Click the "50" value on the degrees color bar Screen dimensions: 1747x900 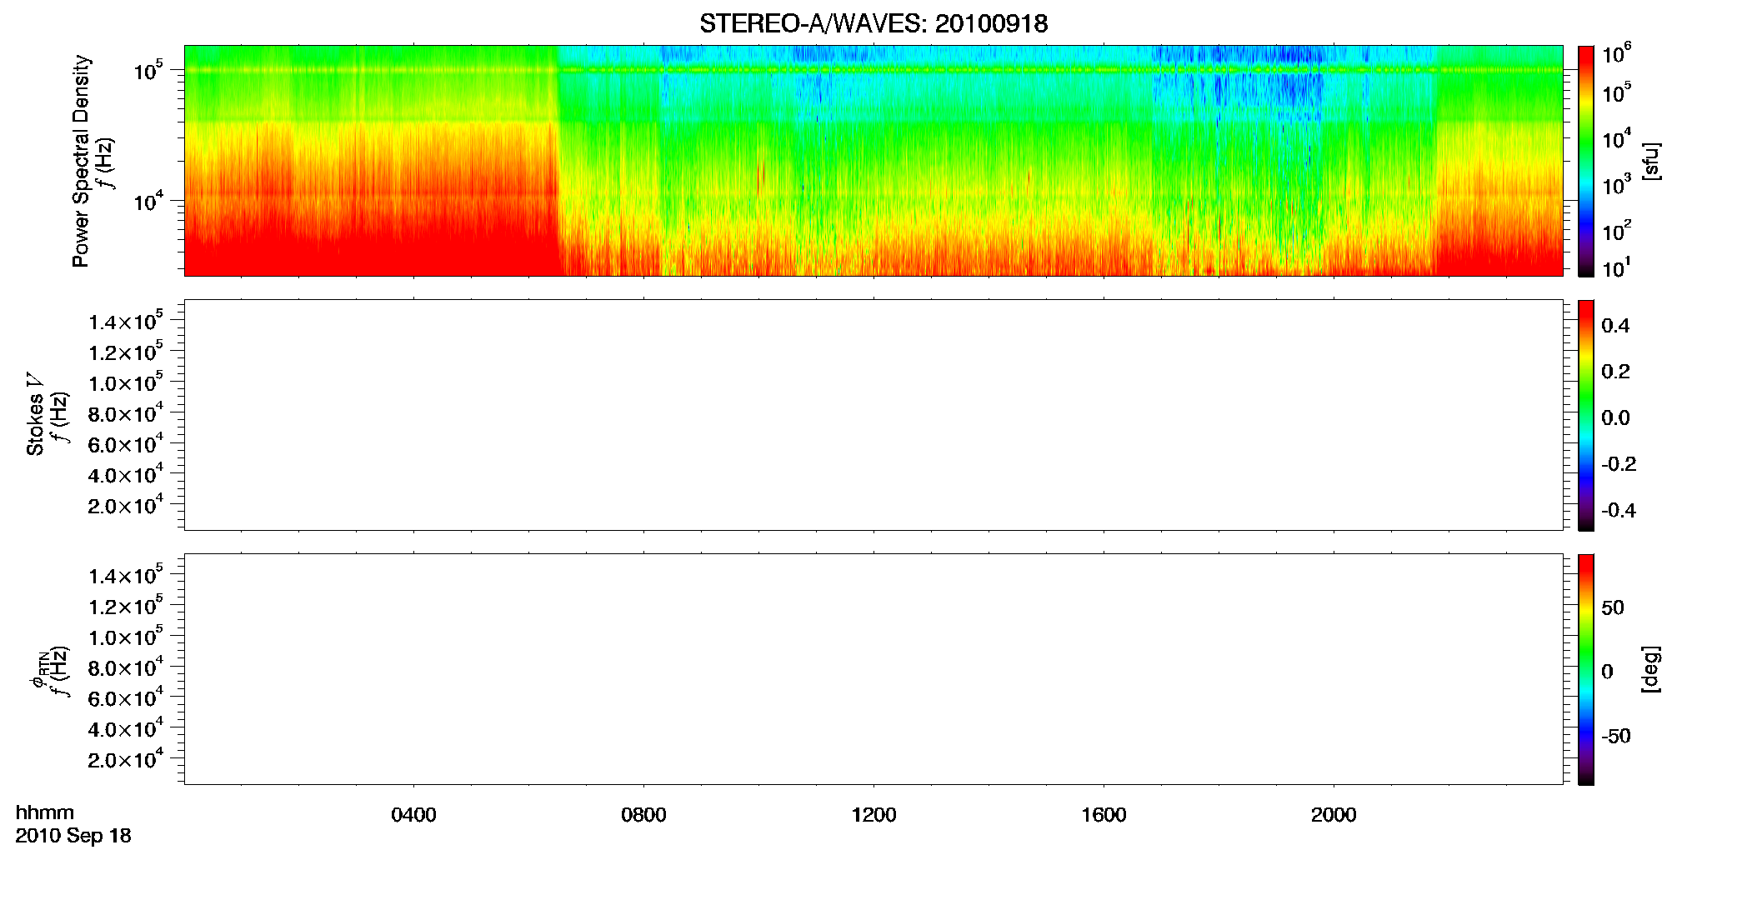pos(1613,607)
